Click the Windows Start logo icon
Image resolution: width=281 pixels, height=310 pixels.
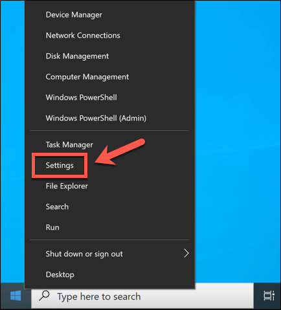pos(16,296)
